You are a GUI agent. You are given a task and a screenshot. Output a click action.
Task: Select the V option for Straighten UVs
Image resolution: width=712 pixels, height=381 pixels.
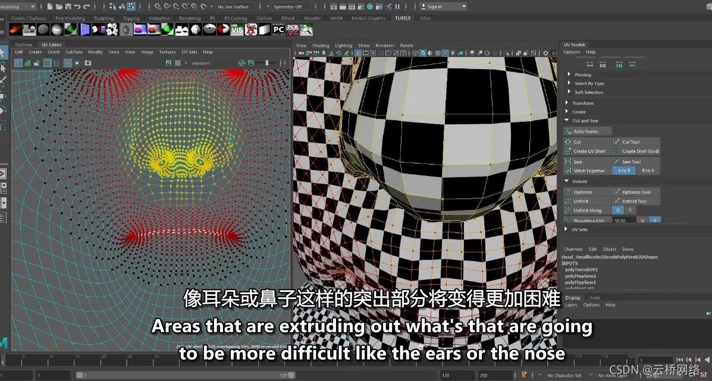[654, 220]
